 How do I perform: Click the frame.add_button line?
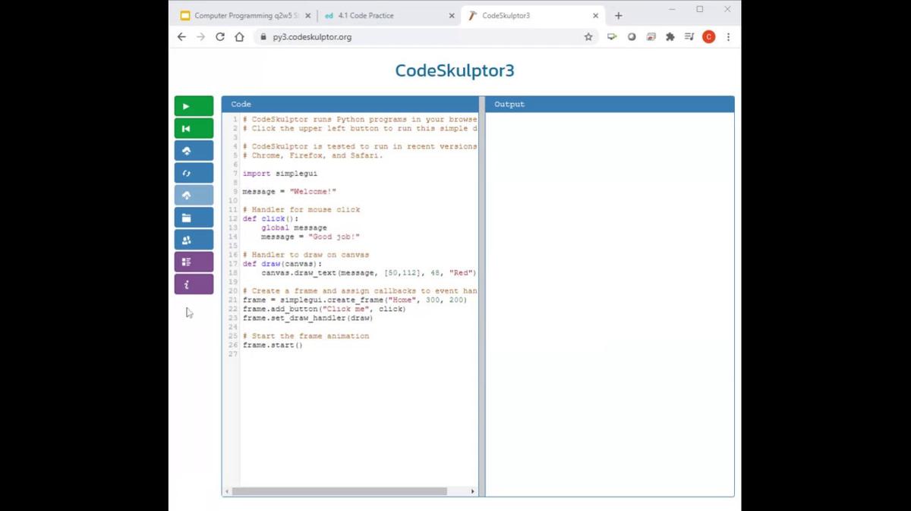tap(324, 309)
